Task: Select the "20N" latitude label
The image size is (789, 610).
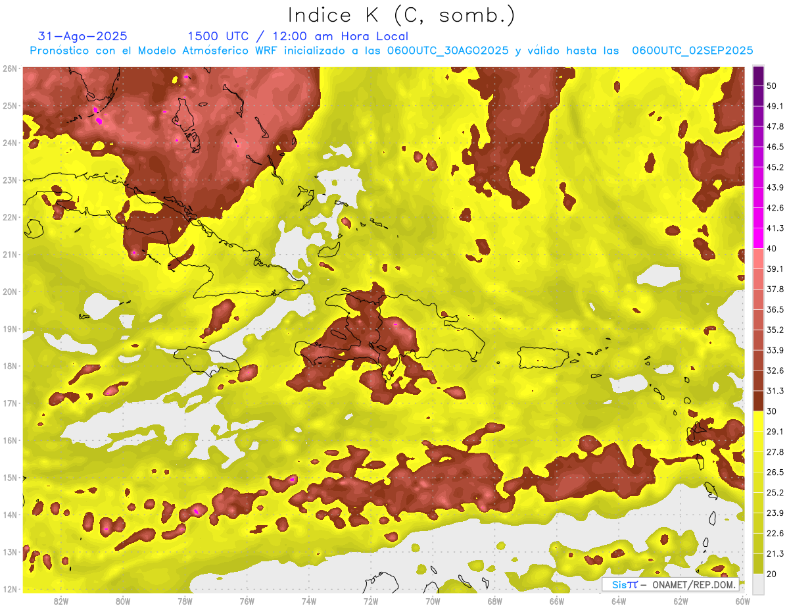Action: pyautogui.click(x=9, y=292)
